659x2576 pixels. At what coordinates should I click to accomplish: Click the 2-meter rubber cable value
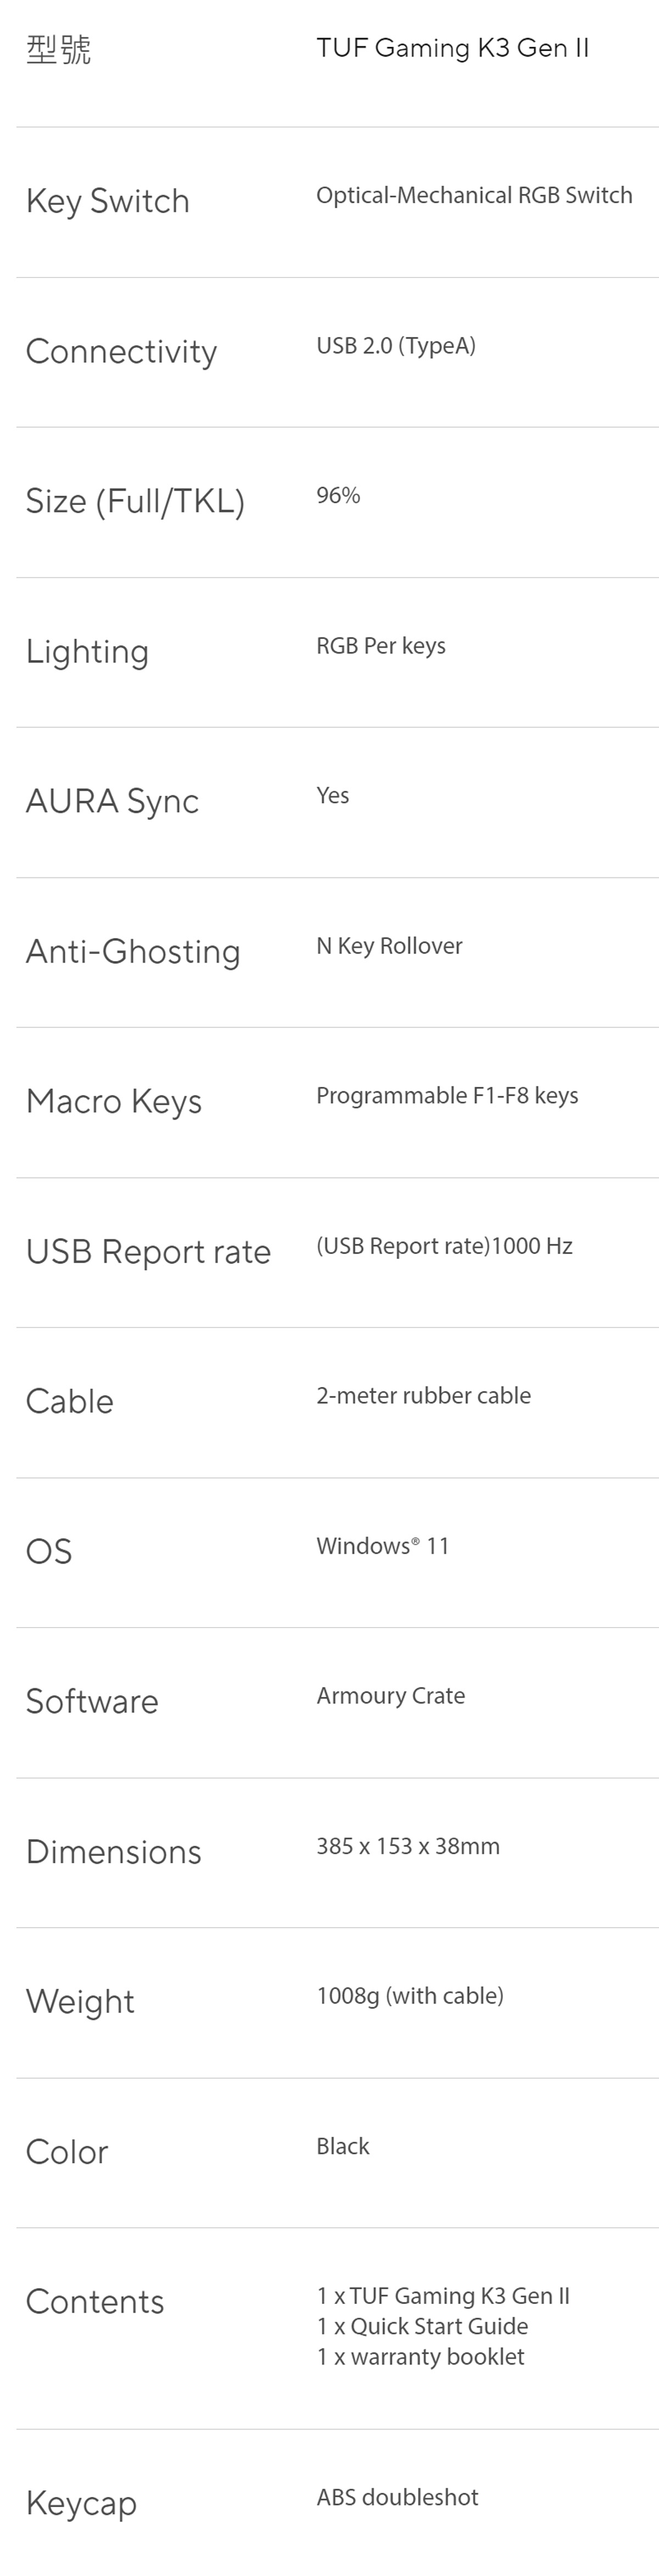(x=423, y=1396)
